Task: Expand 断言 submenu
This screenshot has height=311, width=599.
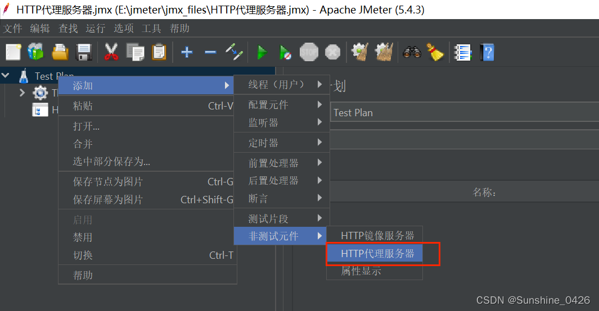Action: pos(282,198)
